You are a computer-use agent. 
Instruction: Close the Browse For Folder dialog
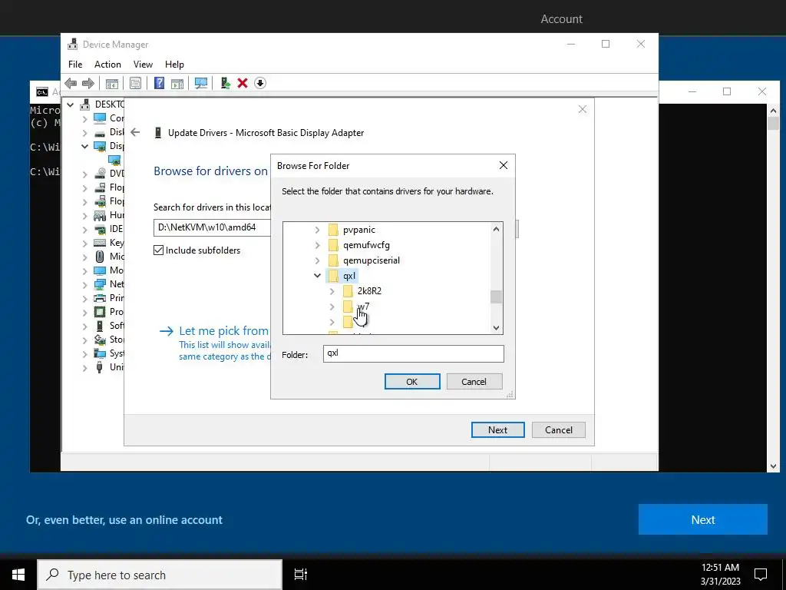pos(504,166)
